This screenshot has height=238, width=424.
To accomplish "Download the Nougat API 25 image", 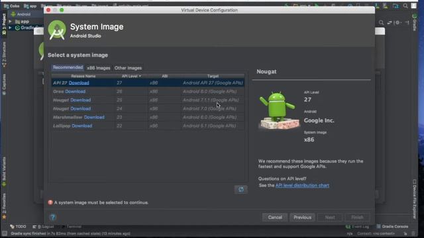I will point(81,100).
